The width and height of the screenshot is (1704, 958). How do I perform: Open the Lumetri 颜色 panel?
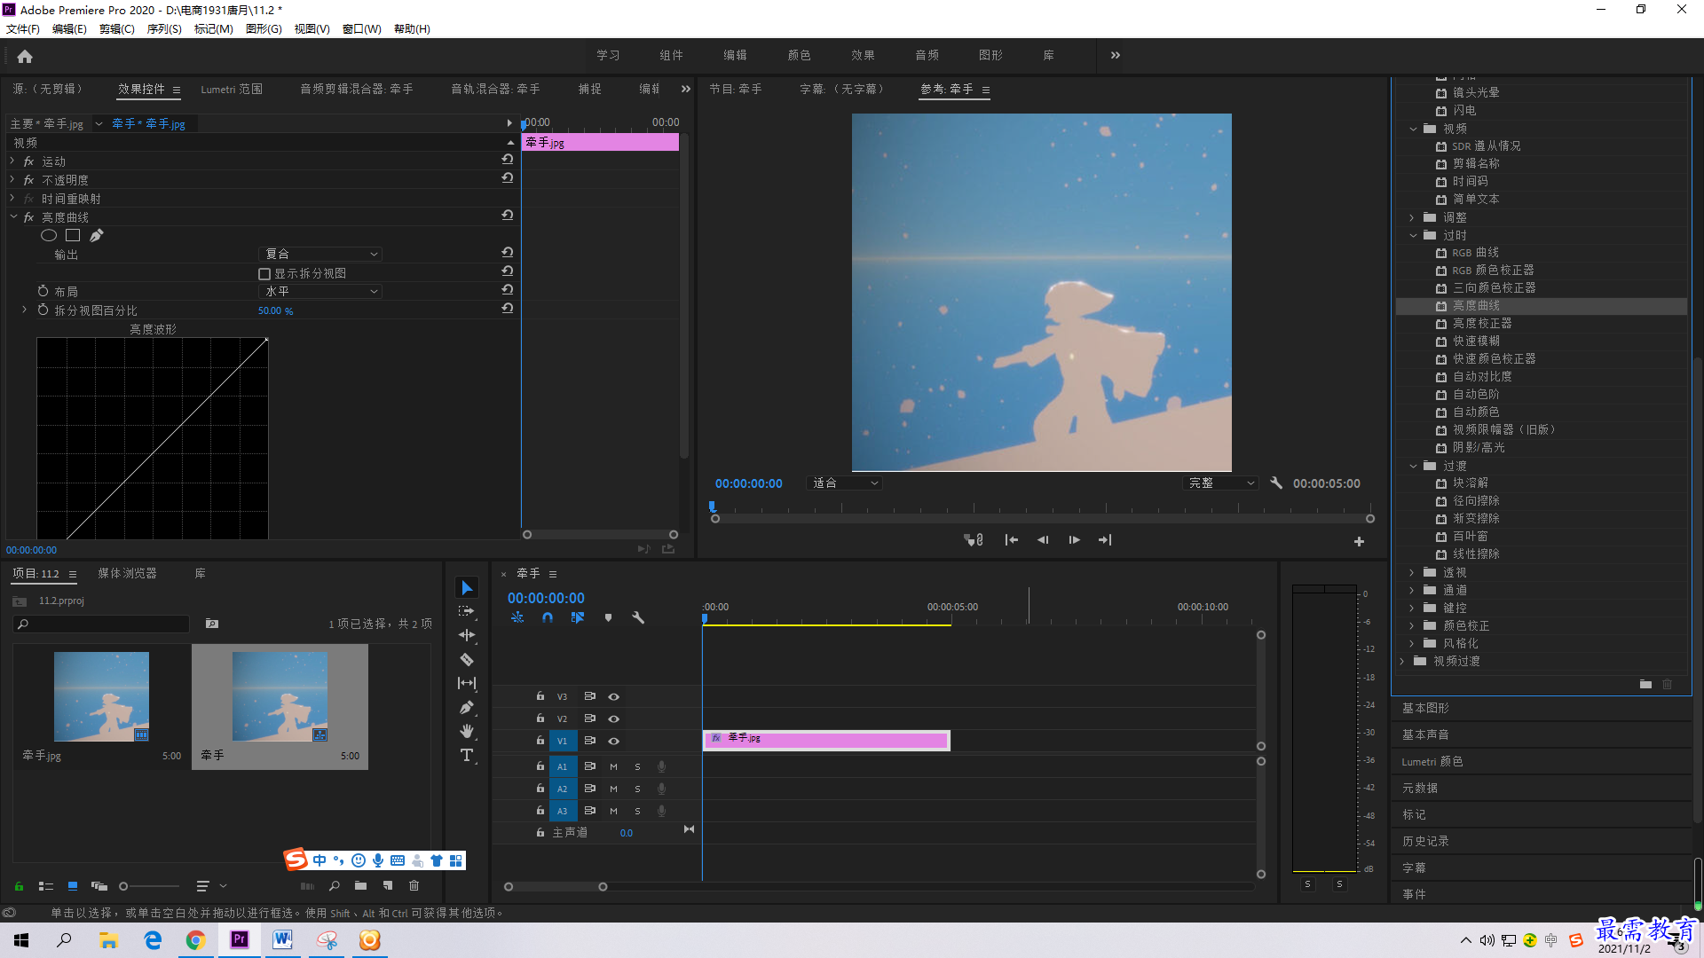click(x=1432, y=761)
